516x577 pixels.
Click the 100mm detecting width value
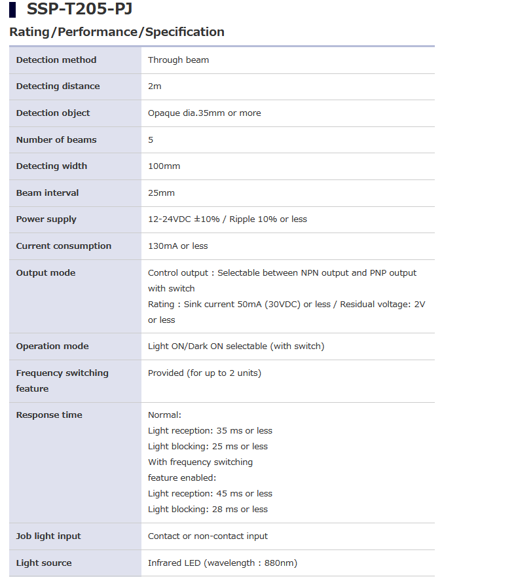(x=164, y=166)
